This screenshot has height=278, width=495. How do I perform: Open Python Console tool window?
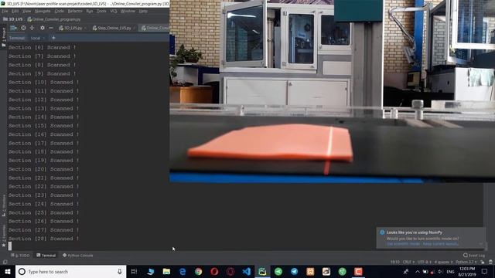[78, 256]
